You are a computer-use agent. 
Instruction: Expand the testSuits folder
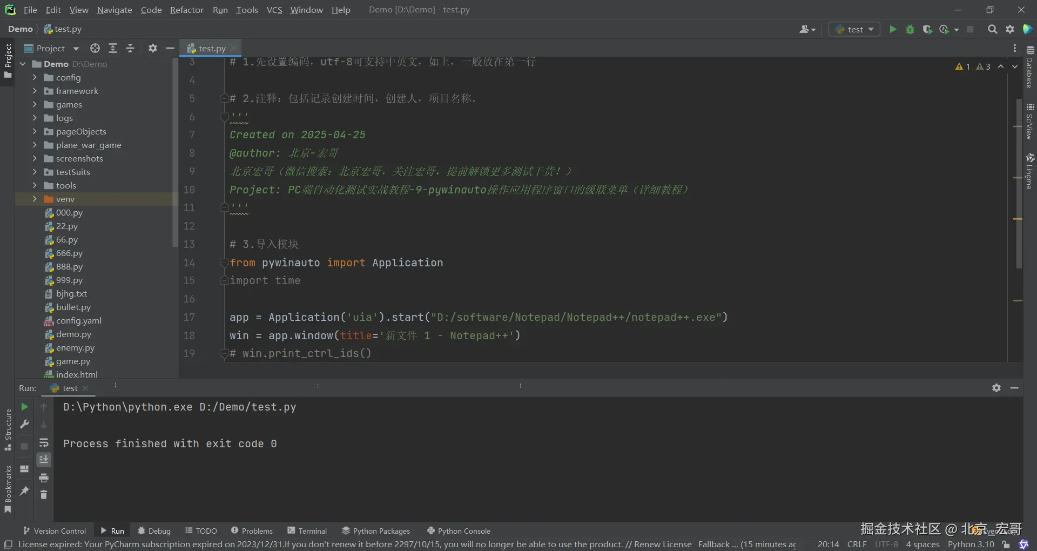tap(35, 172)
